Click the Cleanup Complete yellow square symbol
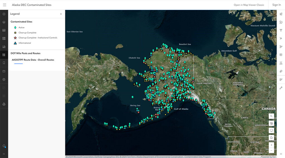The height and width of the screenshot is (158, 285). pyautogui.click(x=15, y=33)
